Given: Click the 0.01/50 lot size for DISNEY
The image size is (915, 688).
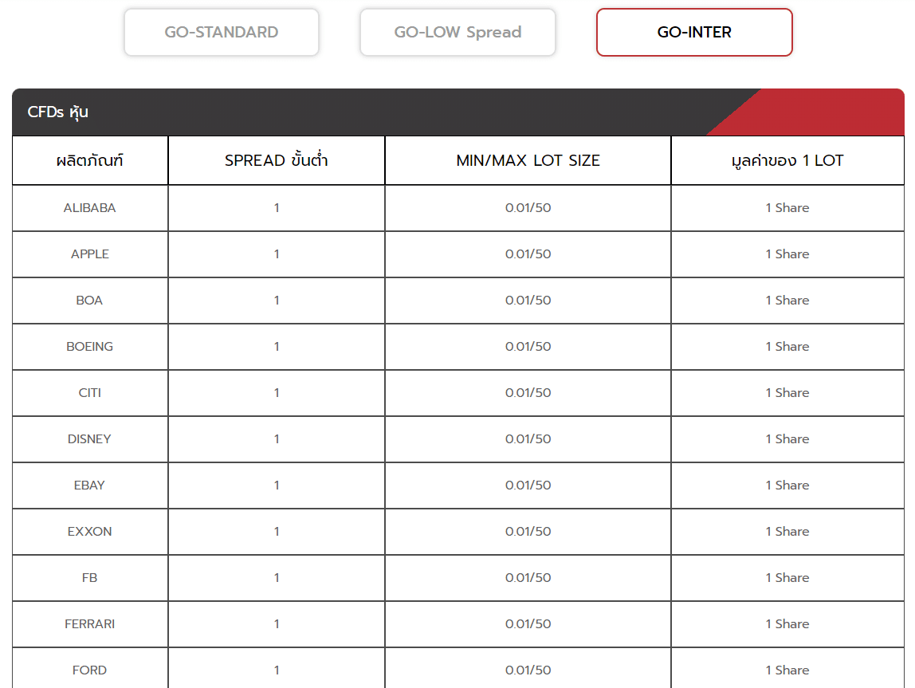Looking at the screenshot, I should (x=528, y=438).
